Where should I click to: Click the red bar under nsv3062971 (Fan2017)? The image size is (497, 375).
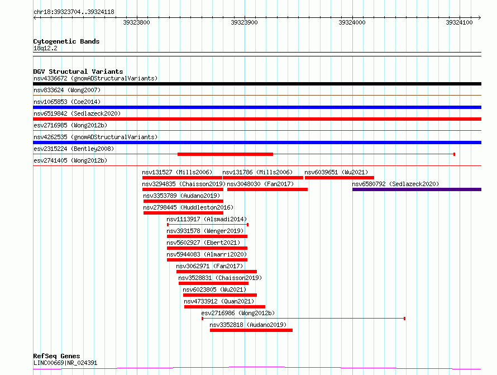coord(217,272)
